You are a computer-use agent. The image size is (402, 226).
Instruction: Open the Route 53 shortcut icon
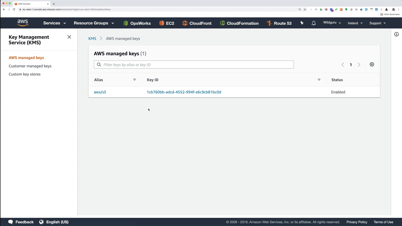pyautogui.click(x=269, y=23)
